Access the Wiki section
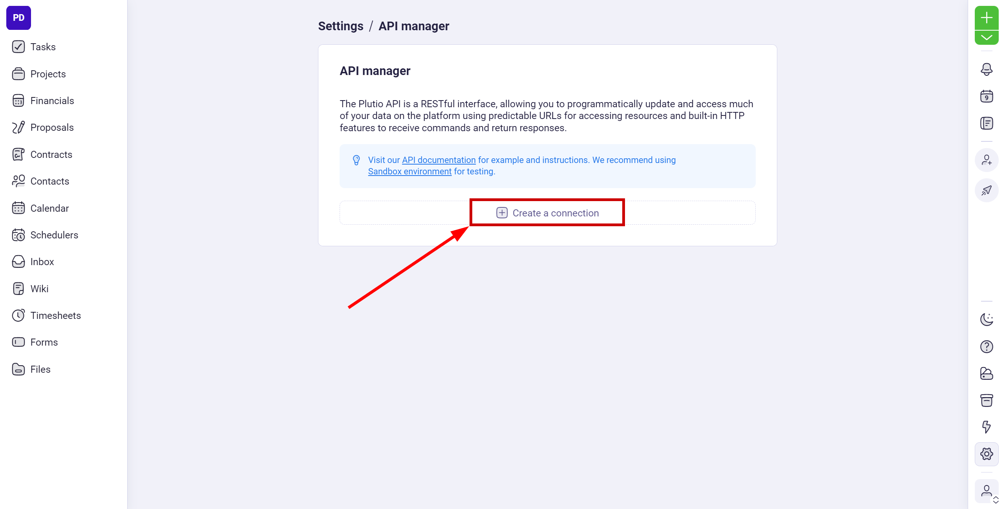 pos(39,288)
